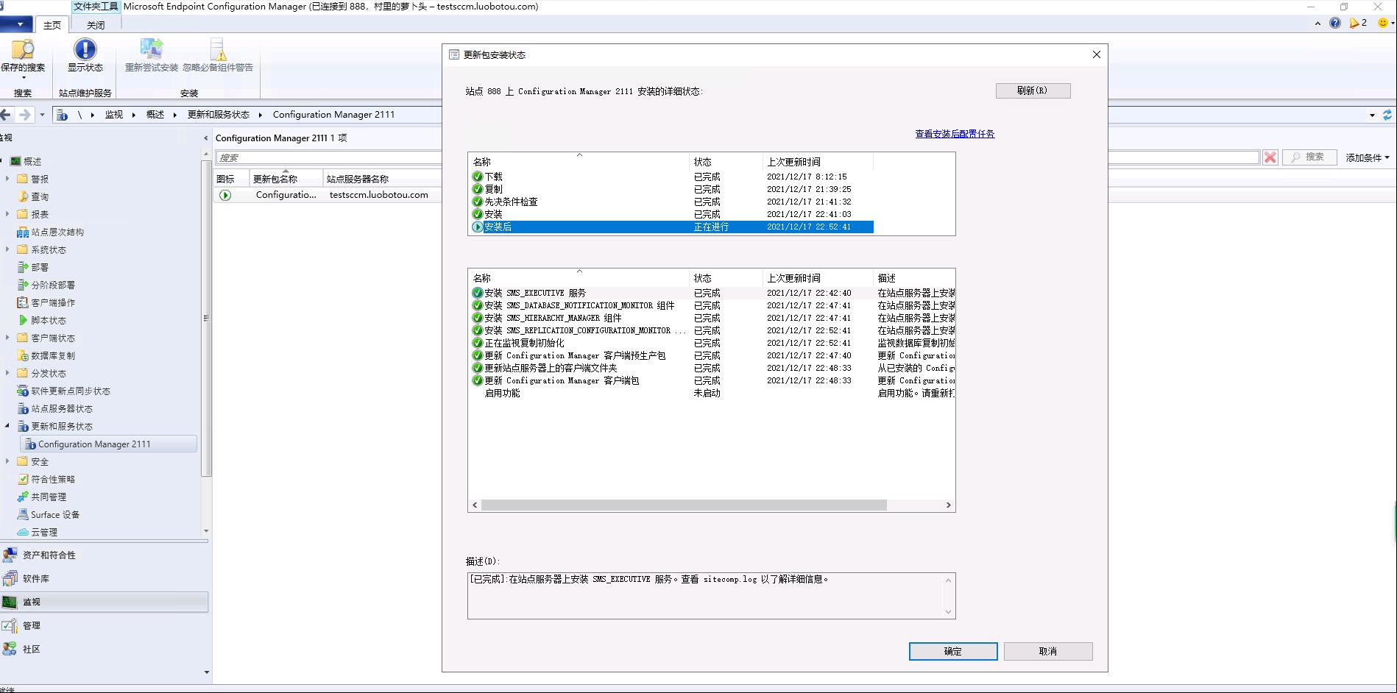Image resolution: width=1397 pixels, height=693 pixels.
Task: Switch to Community (社区) workspace
Action: (x=104, y=650)
